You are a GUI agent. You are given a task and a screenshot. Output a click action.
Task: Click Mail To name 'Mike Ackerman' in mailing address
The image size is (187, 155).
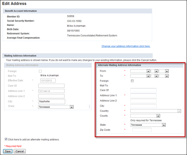click(50, 75)
